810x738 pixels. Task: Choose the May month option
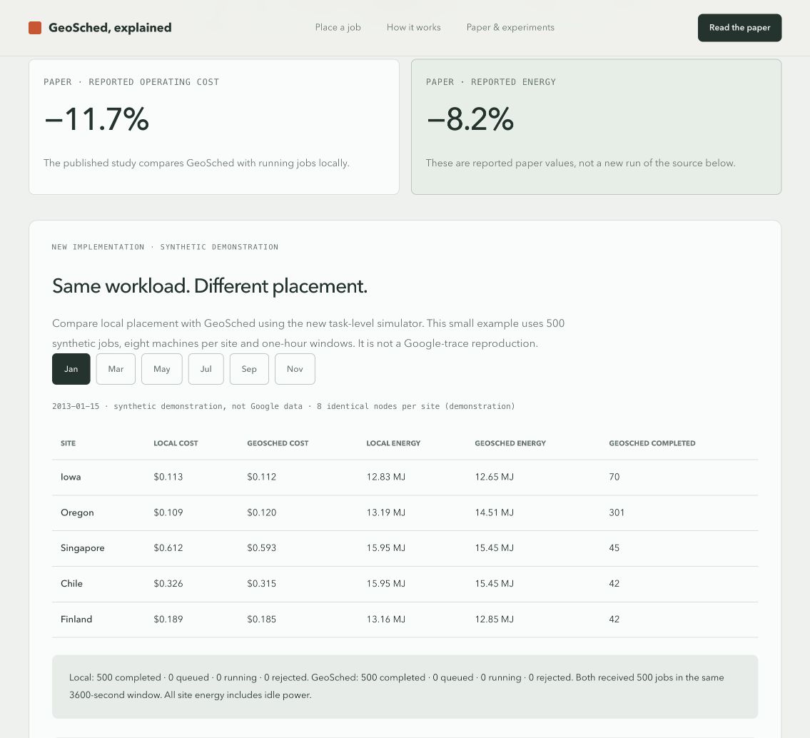[x=162, y=369]
